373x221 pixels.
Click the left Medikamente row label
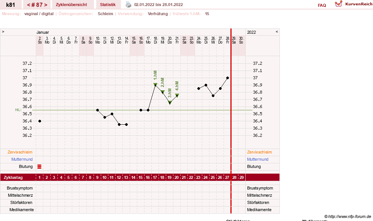tap(22, 210)
